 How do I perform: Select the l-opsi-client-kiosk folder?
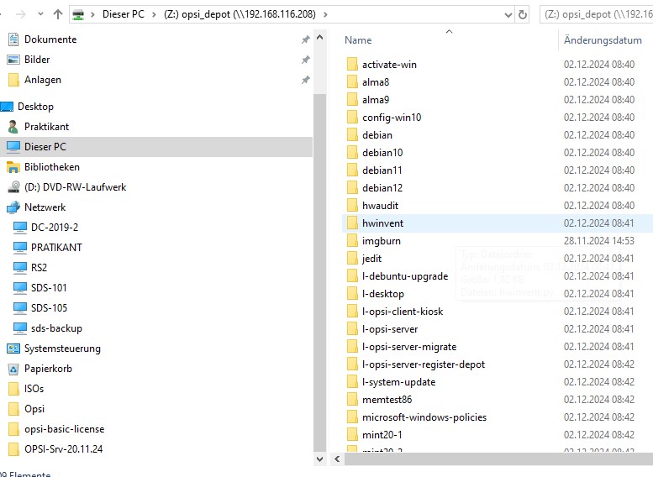[403, 312]
